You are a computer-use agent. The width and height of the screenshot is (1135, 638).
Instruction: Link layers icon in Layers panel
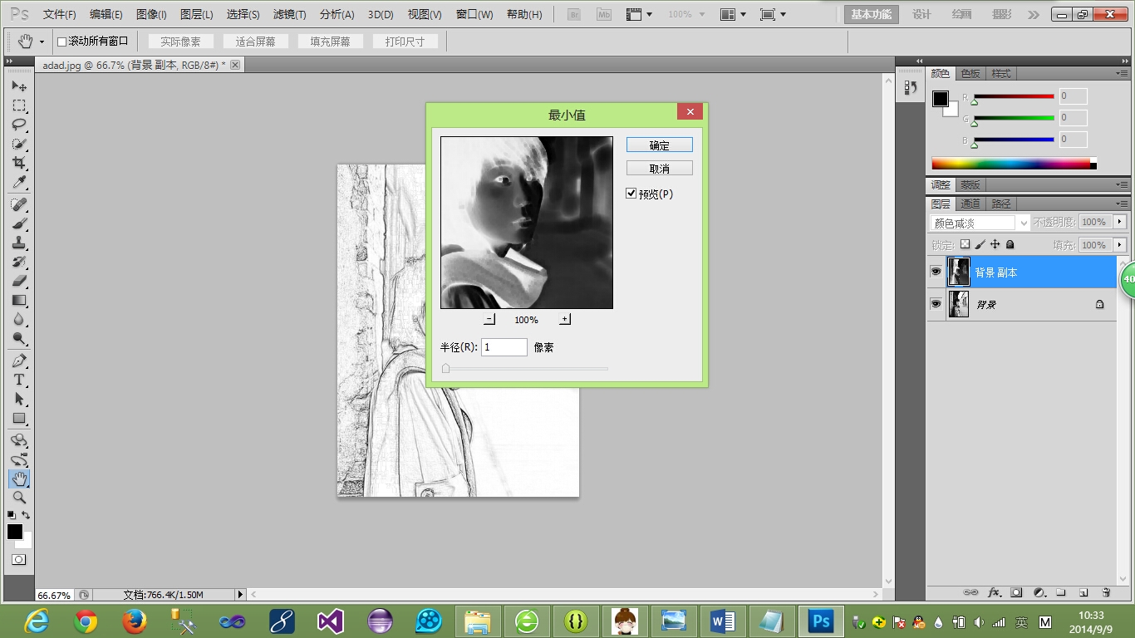point(970,592)
